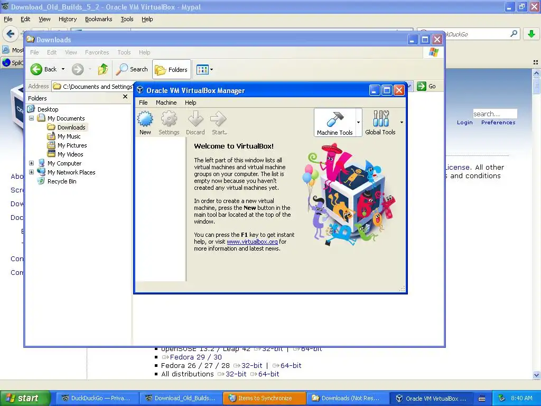
Task: Select Desktop in the folder tree
Action: point(48,109)
